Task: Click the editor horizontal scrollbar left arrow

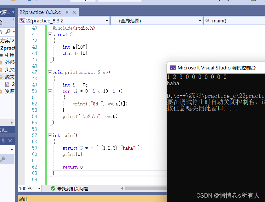Action: pyautogui.click(x=122, y=188)
